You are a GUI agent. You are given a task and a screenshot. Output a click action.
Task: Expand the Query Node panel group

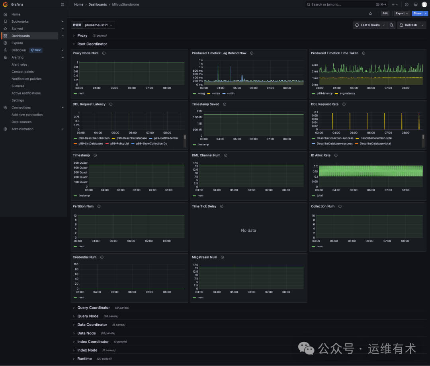[88, 316]
